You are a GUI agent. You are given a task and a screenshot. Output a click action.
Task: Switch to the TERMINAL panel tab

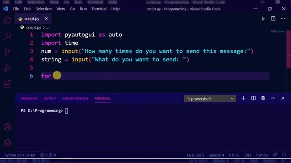pos(102,99)
